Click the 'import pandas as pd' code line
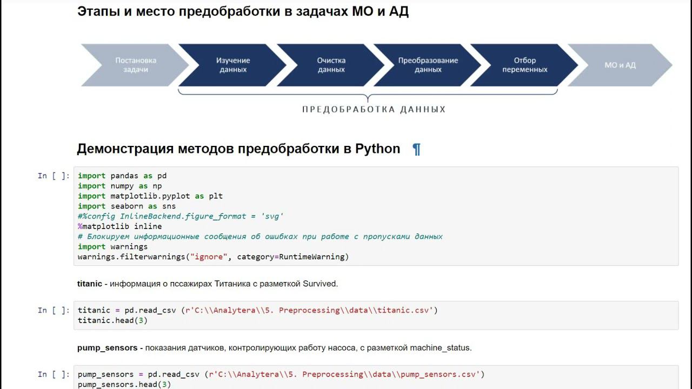692x389 pixels. (122, 176)
